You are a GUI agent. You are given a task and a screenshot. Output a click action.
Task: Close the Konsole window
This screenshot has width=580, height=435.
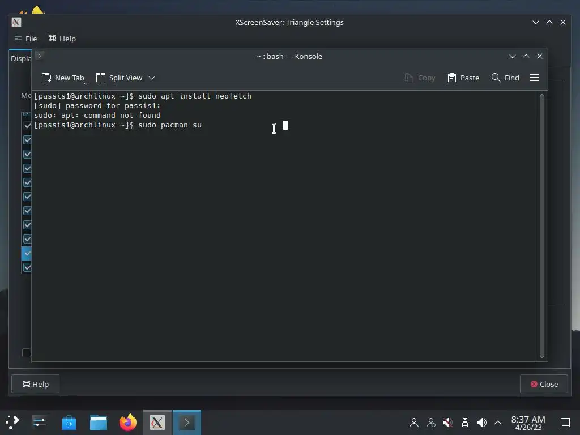540,56
